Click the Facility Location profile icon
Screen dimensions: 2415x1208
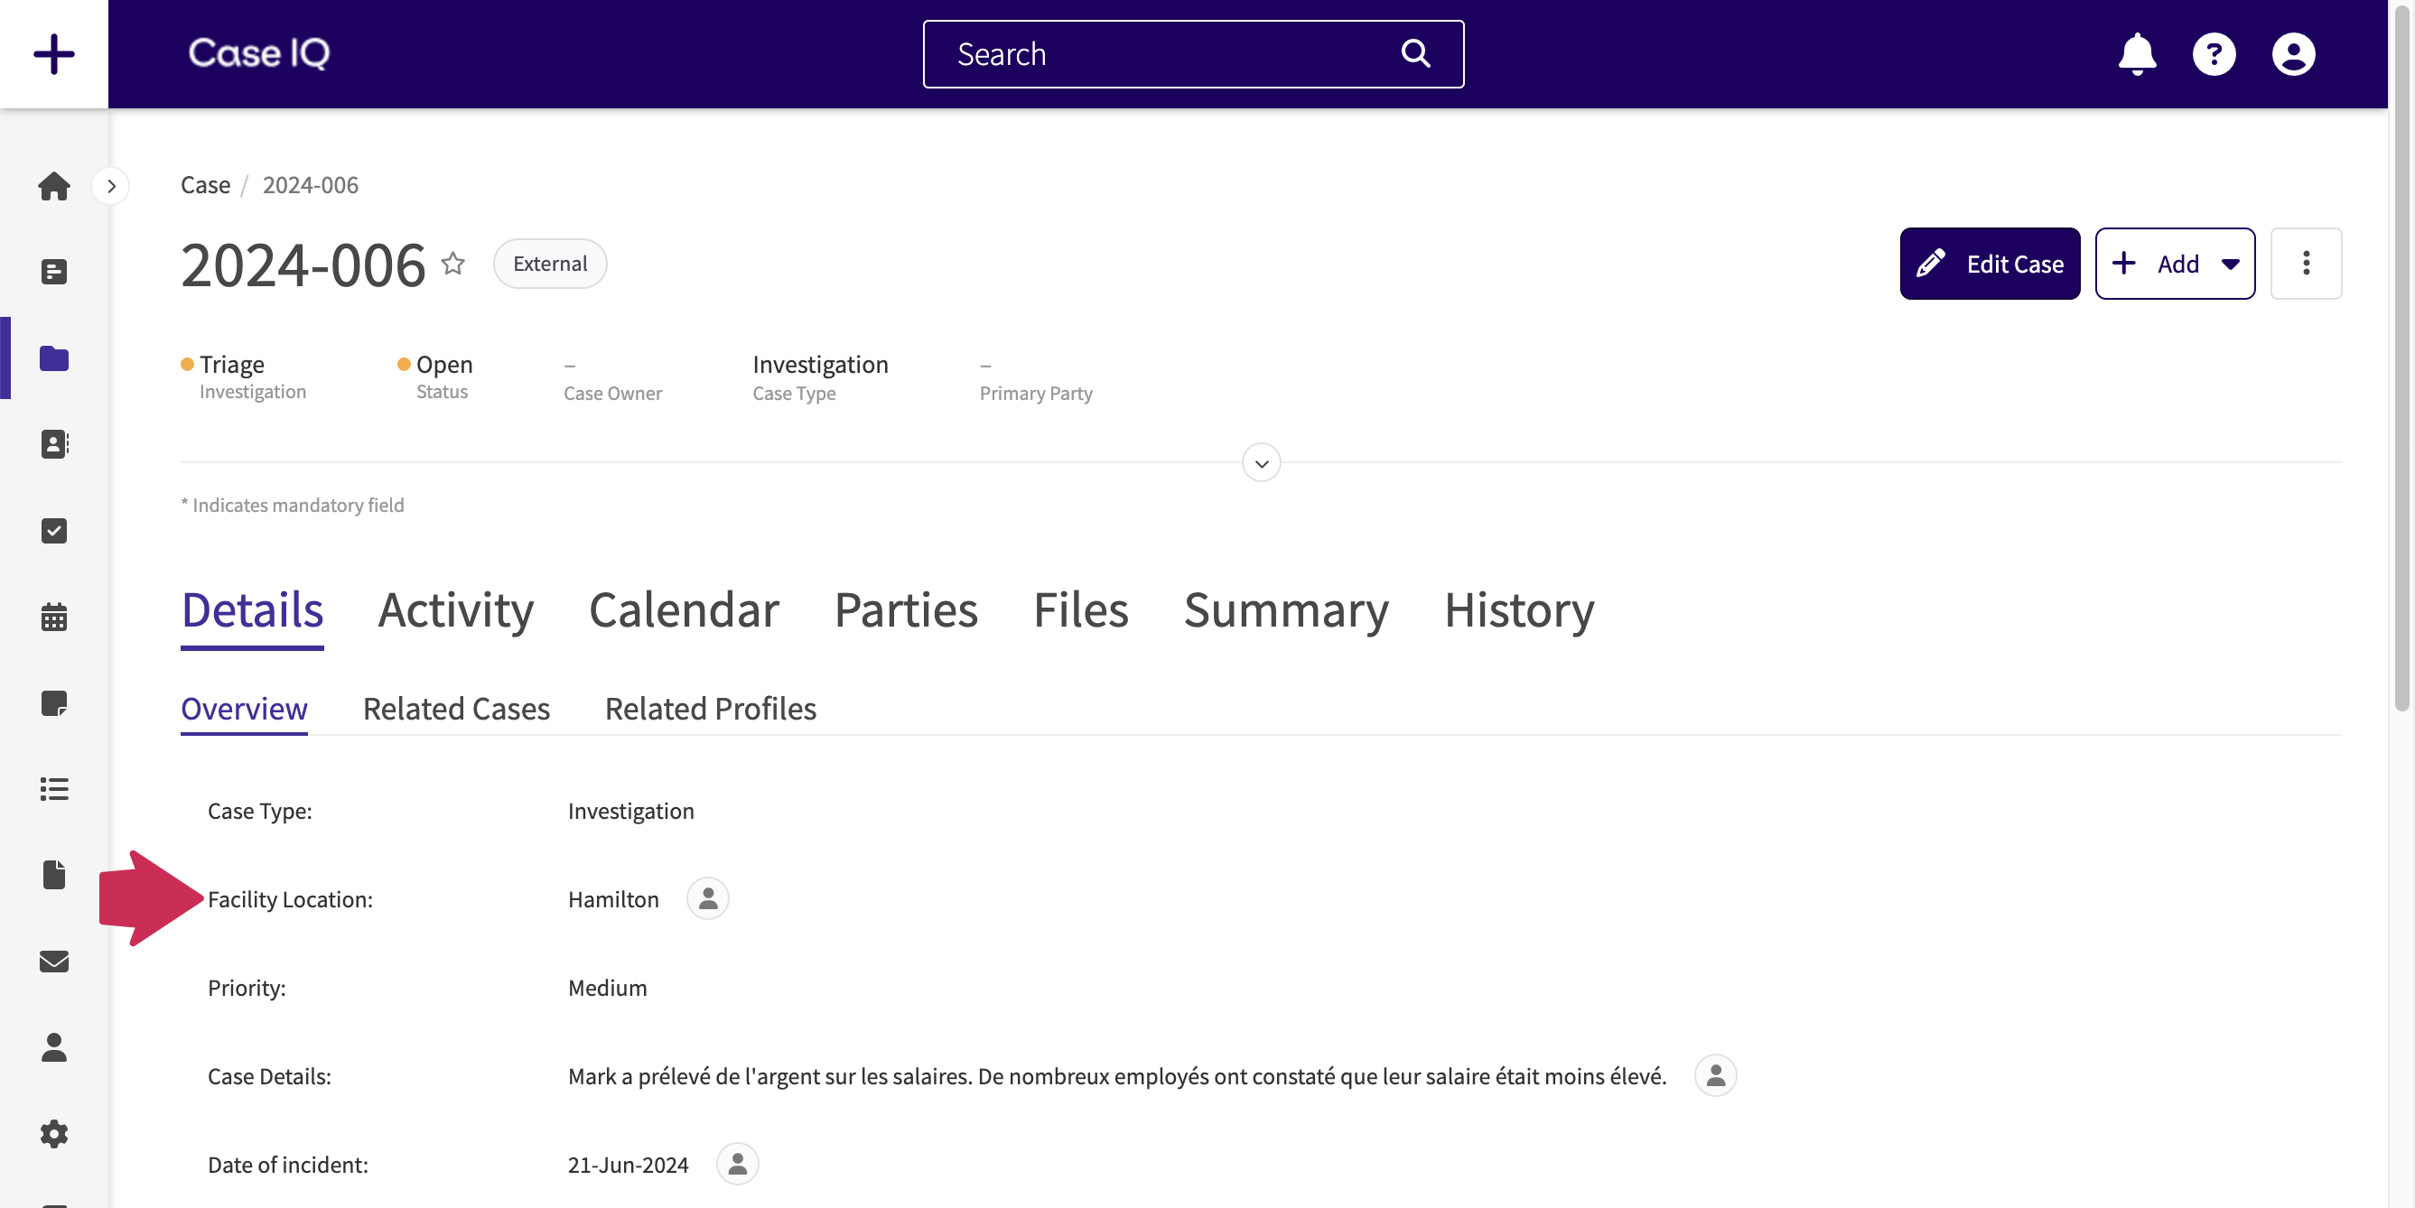pyautogui.click(x=707, y=897)
